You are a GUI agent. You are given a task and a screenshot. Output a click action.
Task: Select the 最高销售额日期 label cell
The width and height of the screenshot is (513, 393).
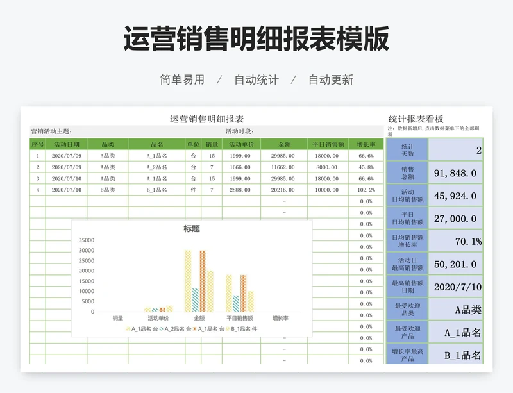click(x=407, y=287)
